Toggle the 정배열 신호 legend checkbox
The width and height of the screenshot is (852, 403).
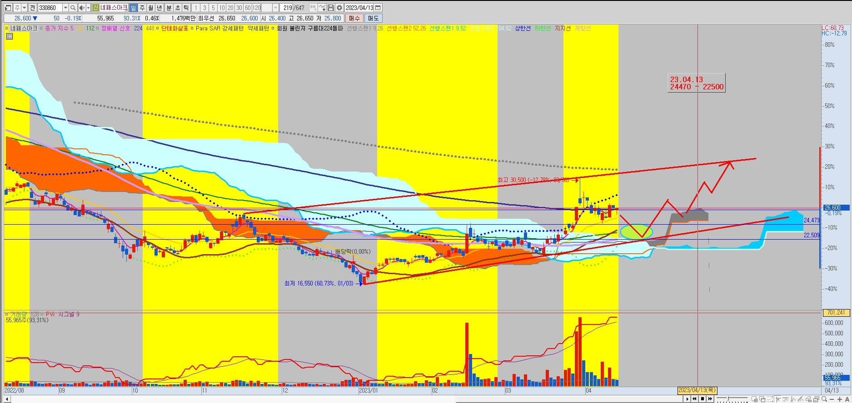(x=97, y=28)
